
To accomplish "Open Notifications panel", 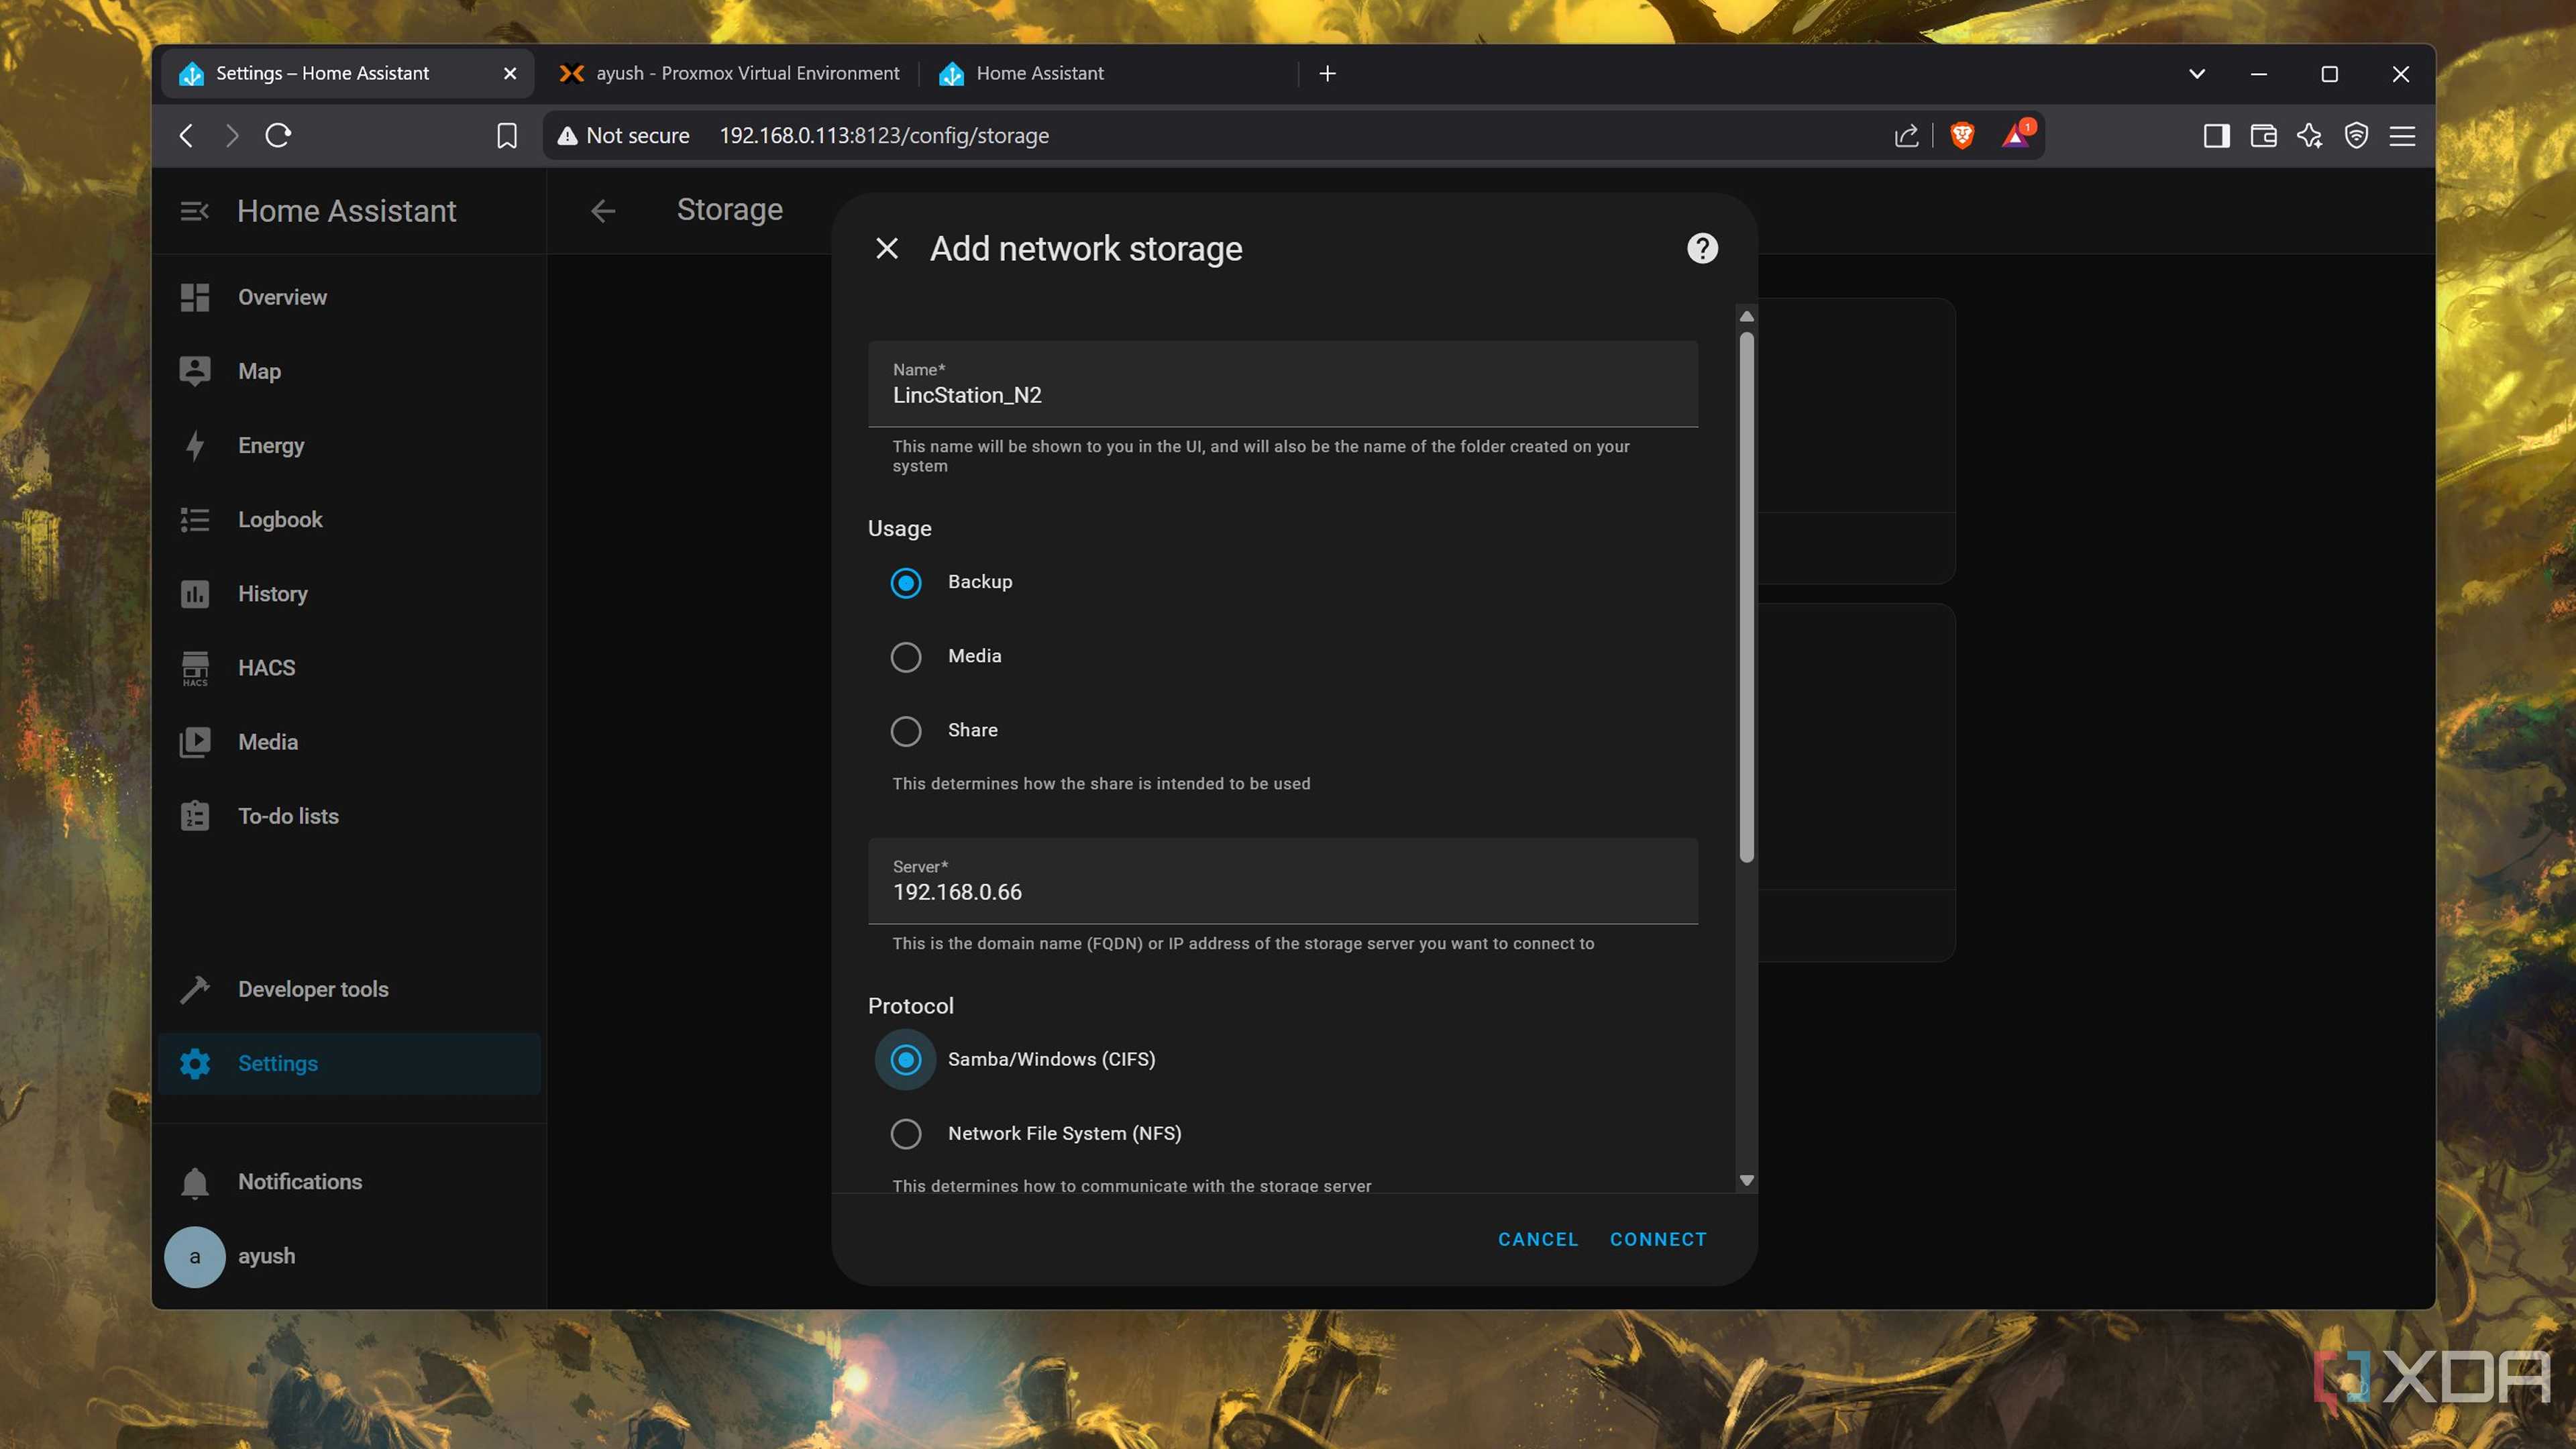I will point(349,1181).
